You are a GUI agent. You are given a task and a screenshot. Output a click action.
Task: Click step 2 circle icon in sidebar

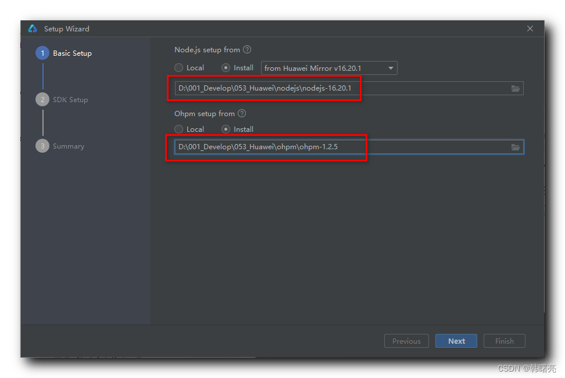point(42,100)
